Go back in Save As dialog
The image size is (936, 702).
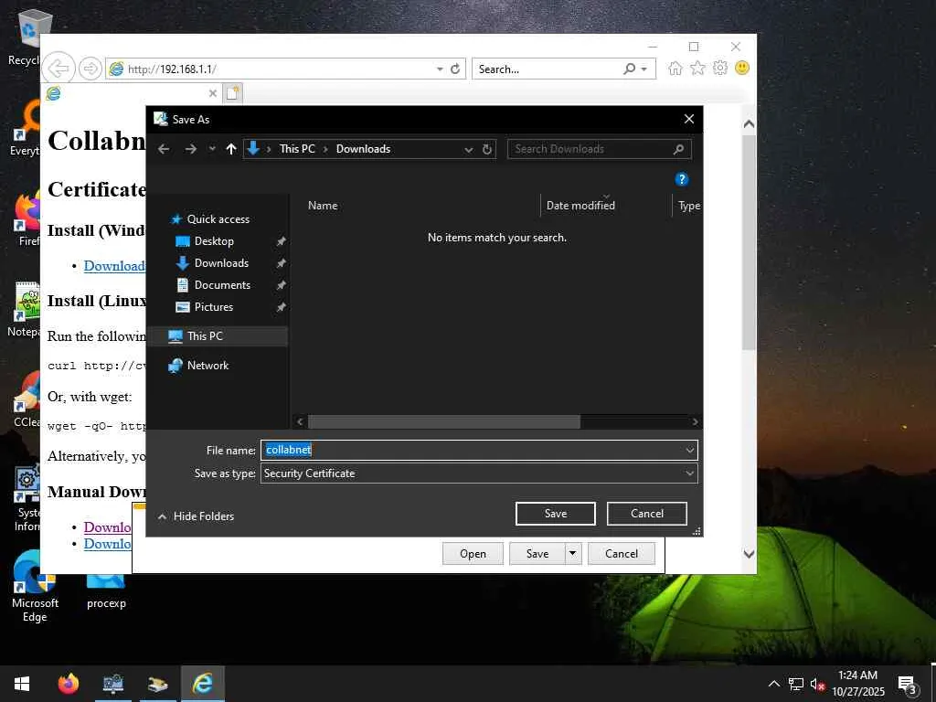[164, 149]
